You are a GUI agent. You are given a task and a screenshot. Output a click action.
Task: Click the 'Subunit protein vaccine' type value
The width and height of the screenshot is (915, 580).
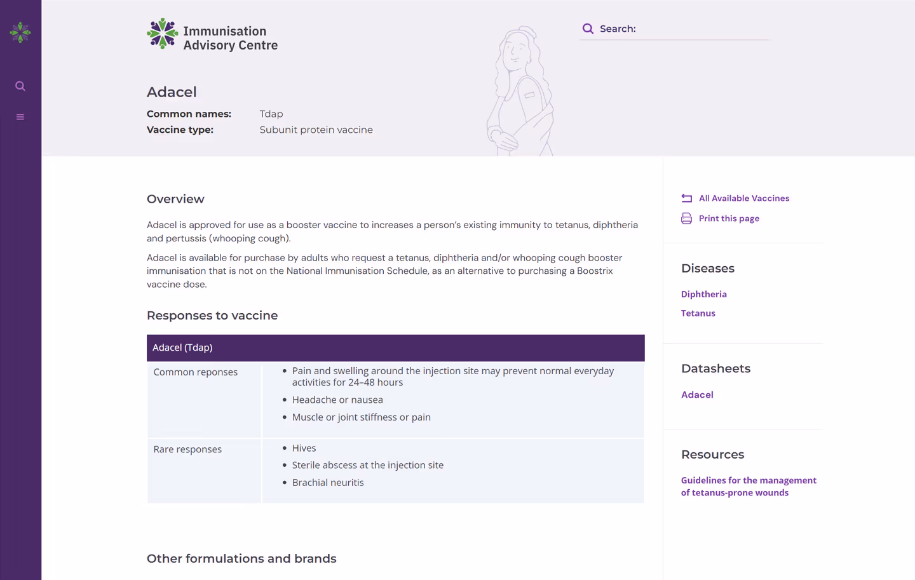316,130
